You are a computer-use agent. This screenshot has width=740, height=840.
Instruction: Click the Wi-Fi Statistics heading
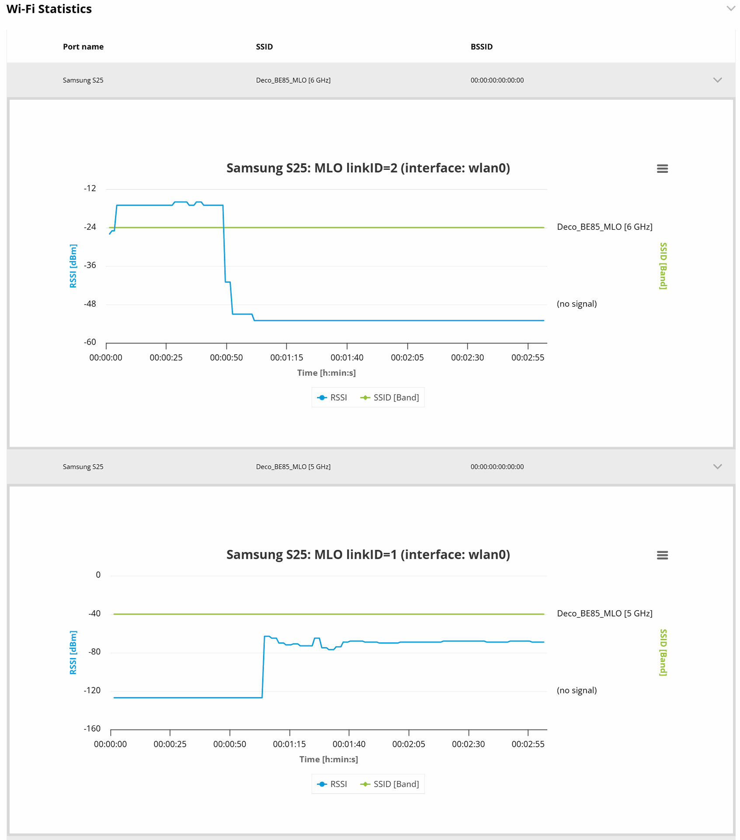[49, 9]
